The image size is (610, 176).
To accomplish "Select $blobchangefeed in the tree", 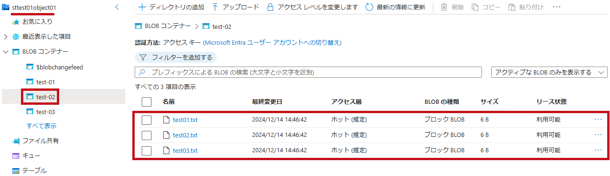I will (x=60, y=67).
